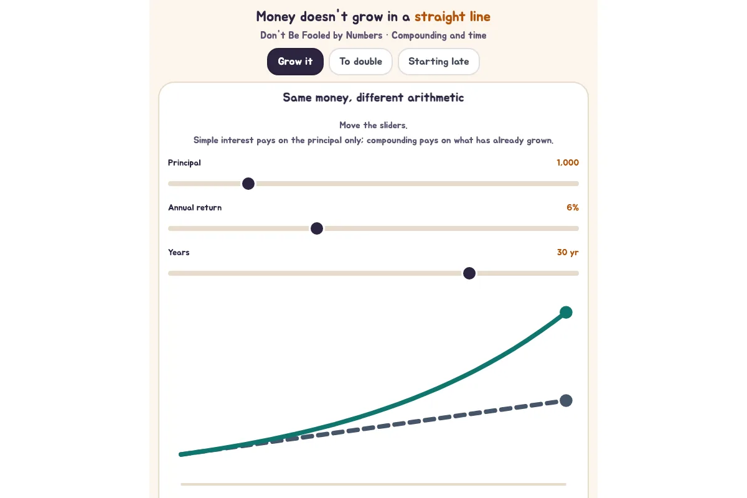This screenshot has height=498, width=747.
Task: Click the 1,000 principal value readout
Action: 568,162
